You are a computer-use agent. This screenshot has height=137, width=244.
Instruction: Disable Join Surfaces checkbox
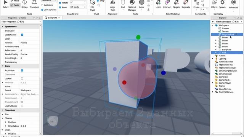(42, 10)
